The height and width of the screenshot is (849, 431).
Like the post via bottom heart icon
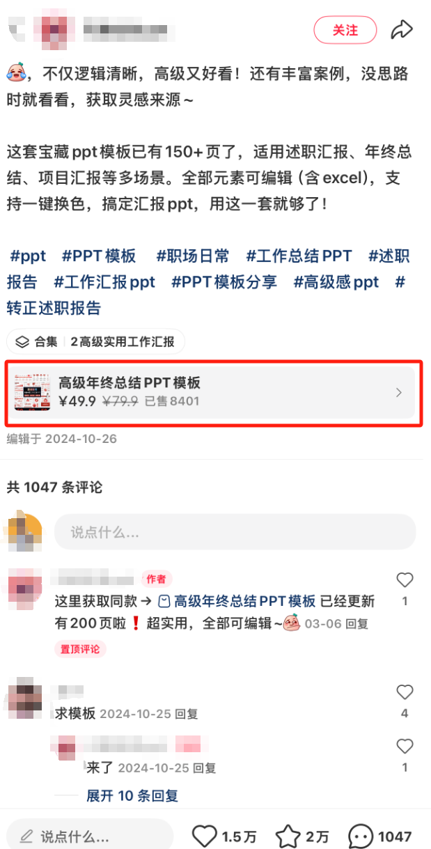click(x=204, y=836)
